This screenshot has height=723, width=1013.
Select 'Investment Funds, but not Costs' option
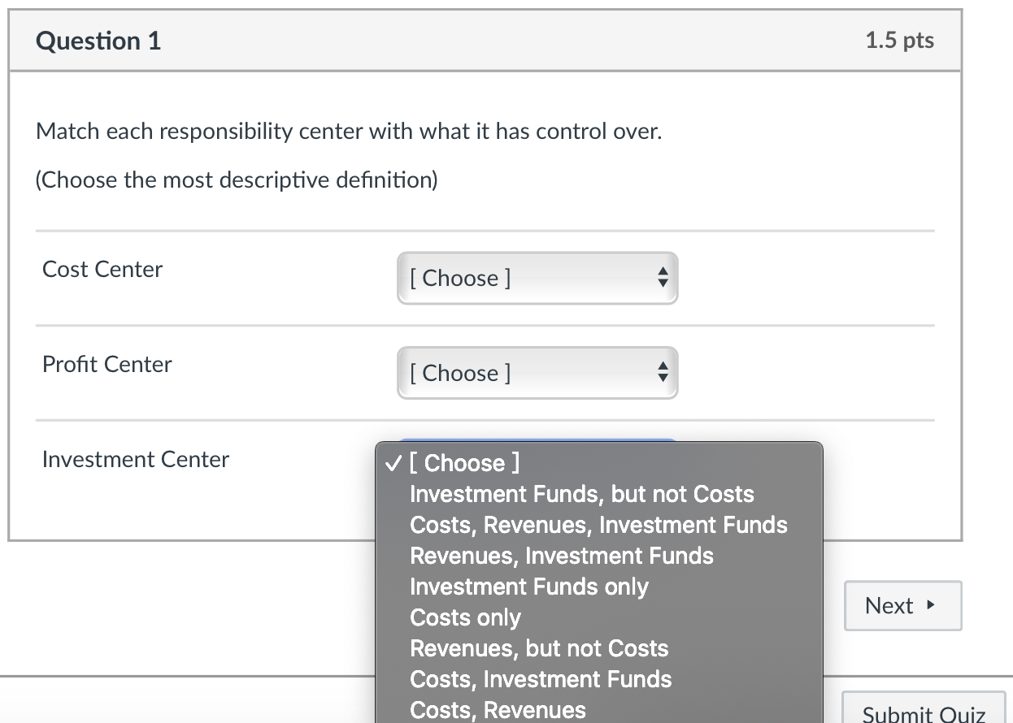[583, 494]
